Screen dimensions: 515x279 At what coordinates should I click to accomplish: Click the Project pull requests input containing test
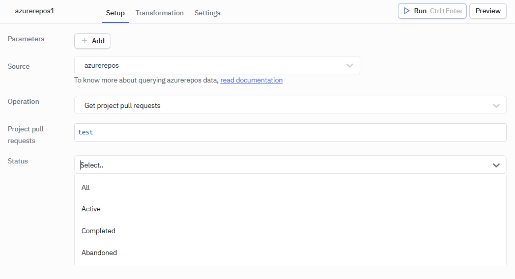coord(291,132)
